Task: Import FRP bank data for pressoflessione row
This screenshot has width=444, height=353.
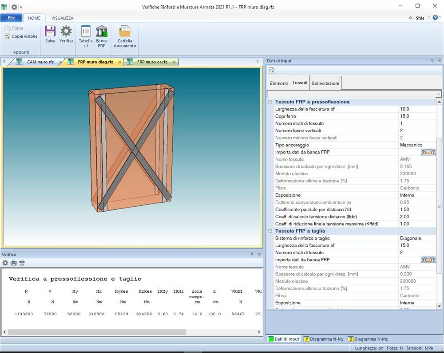Action: pyautogui.click(x=428, y=152)
